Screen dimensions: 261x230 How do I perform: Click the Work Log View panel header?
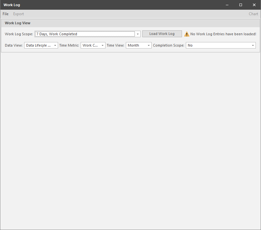tap(130, 23)
